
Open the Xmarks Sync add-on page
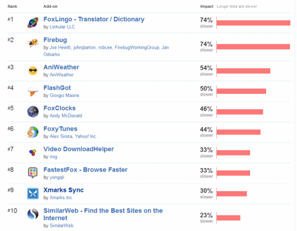(64, 190)
